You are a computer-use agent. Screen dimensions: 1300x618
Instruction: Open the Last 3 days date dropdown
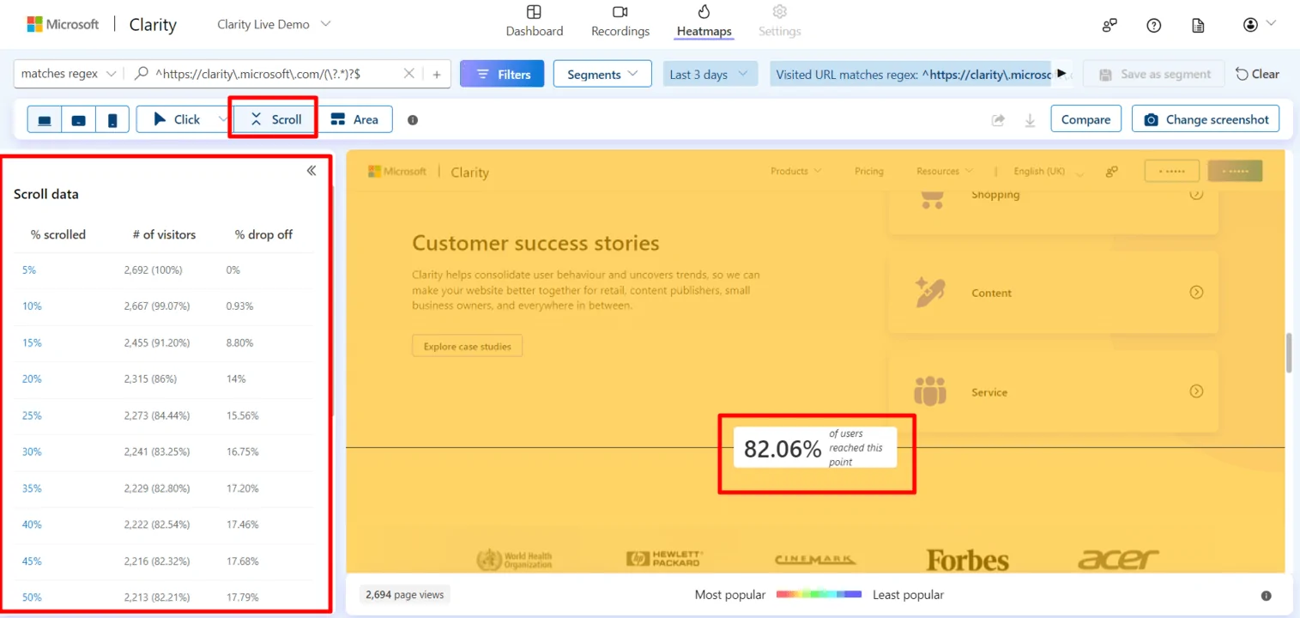[710, 74]
